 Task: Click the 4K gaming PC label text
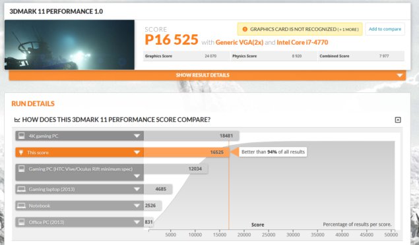(44, 136)
